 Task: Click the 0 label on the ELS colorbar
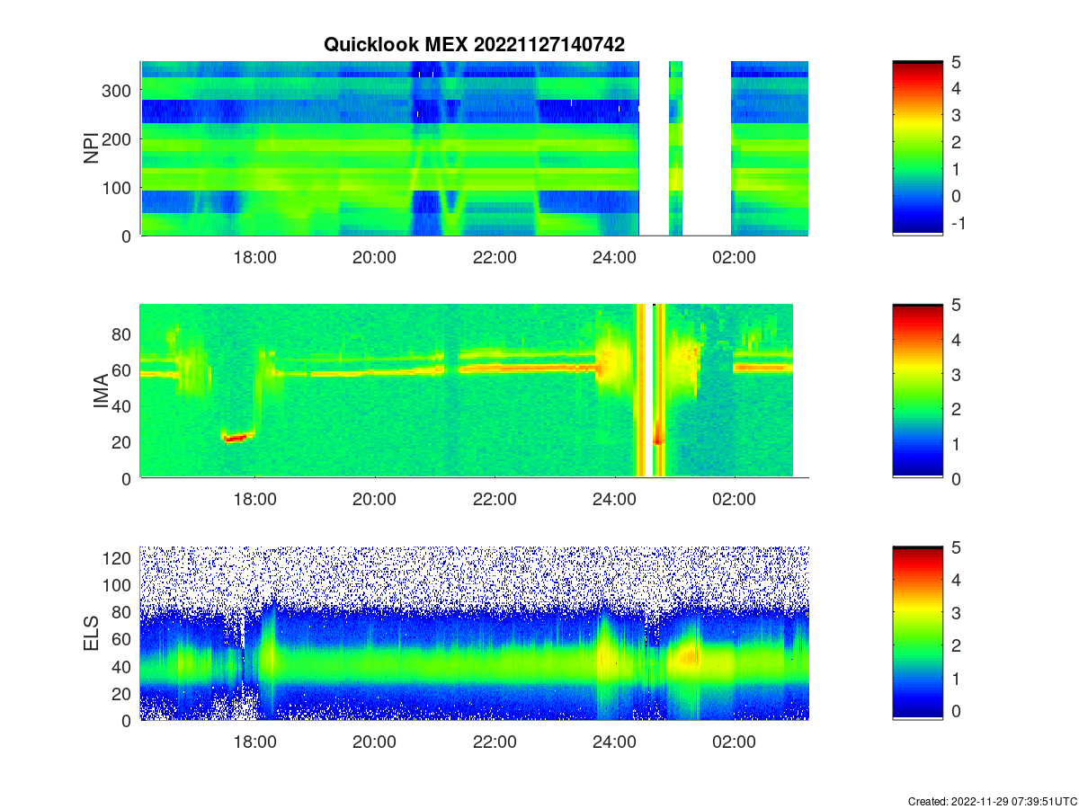tap(956, 710)
